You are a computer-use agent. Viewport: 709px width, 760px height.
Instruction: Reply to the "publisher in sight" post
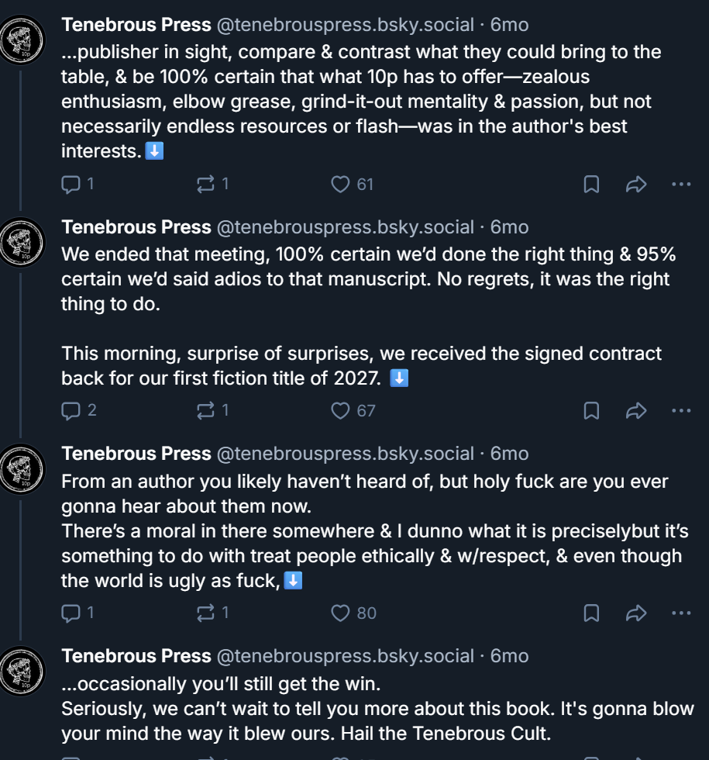71,184
